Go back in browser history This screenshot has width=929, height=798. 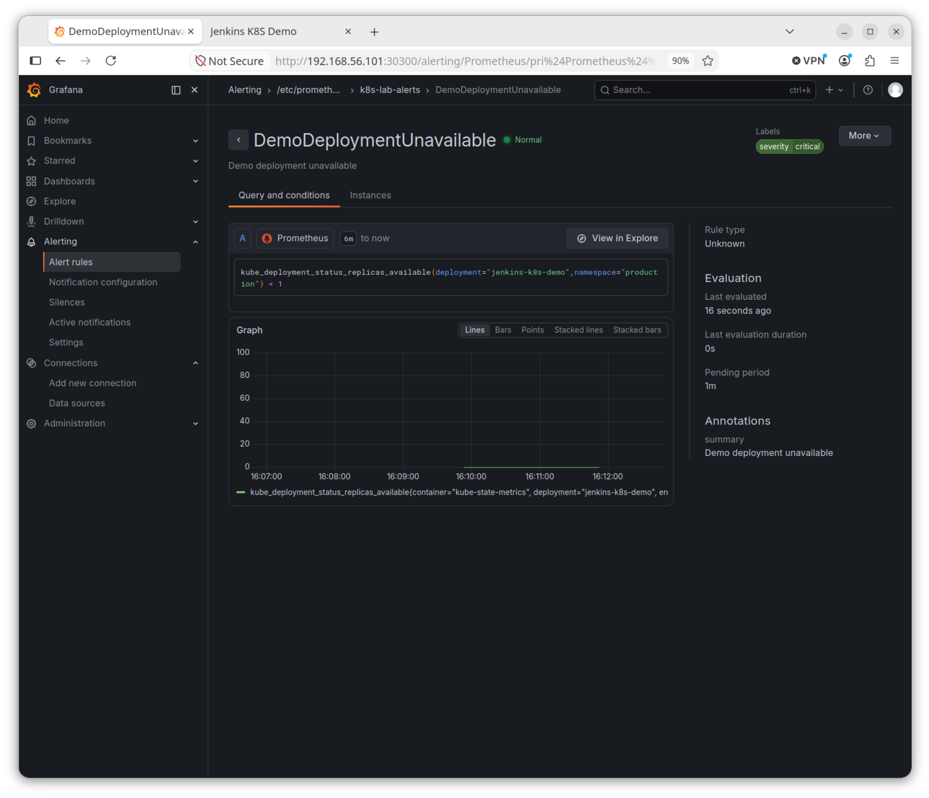point(61,61)
